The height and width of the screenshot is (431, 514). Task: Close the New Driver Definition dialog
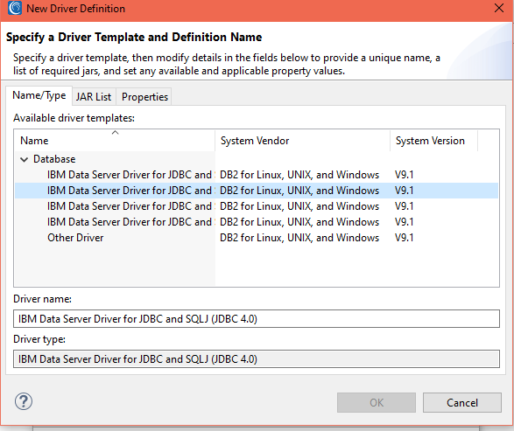pyautogui.click(x=499, y=8)
